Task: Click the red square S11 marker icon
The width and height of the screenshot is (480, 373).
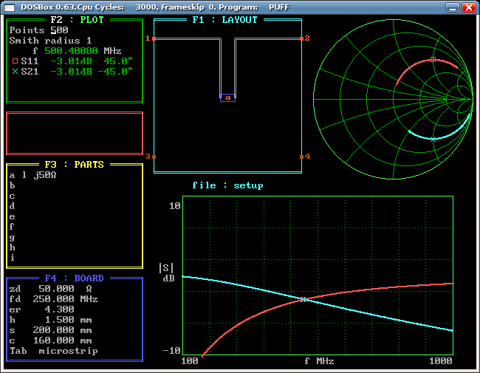Action: point(15,61)
